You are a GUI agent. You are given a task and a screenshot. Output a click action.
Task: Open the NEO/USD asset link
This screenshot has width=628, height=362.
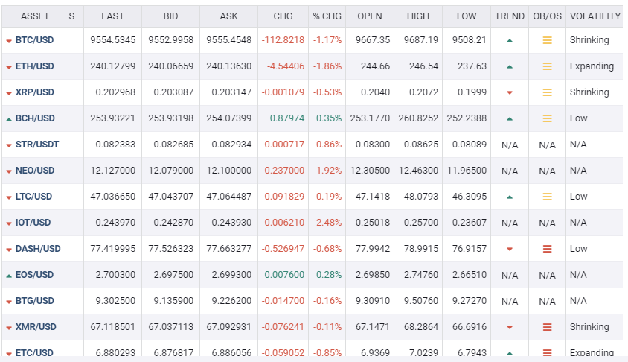point(35,171)
